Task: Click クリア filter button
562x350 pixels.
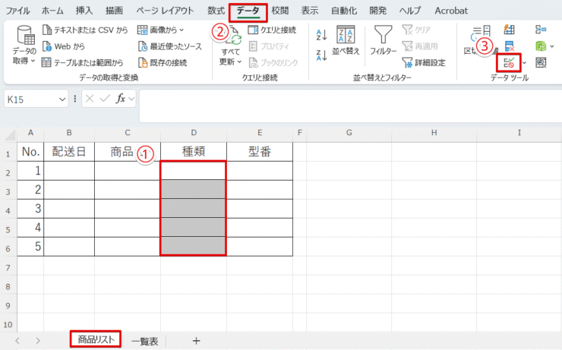Action: (416, 30)
